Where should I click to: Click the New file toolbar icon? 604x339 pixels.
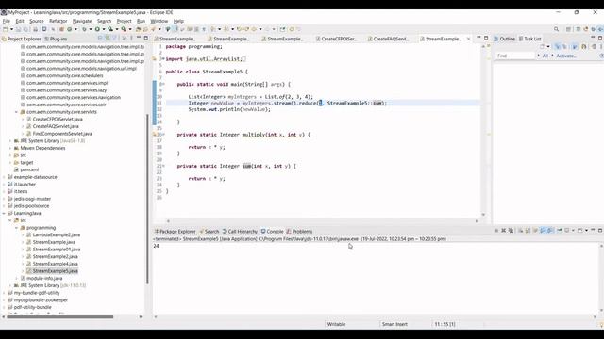click(x=6, y=29)
